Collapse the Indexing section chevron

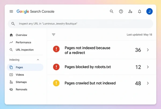38,60
